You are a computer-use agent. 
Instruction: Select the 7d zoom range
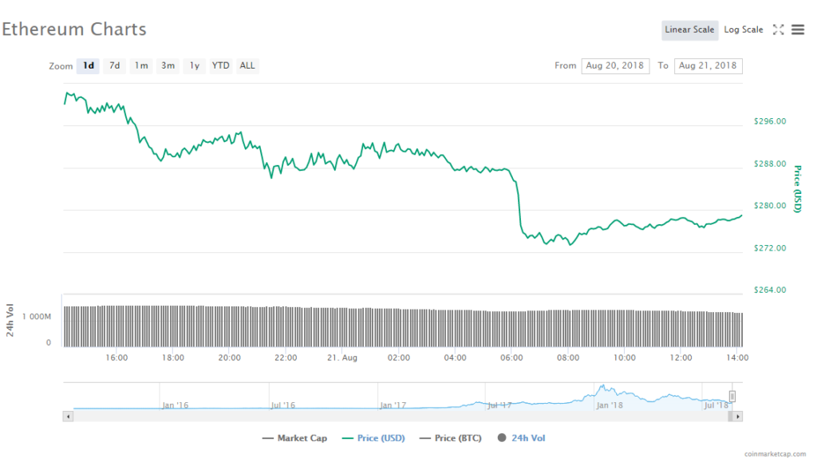tap(115, 65)
